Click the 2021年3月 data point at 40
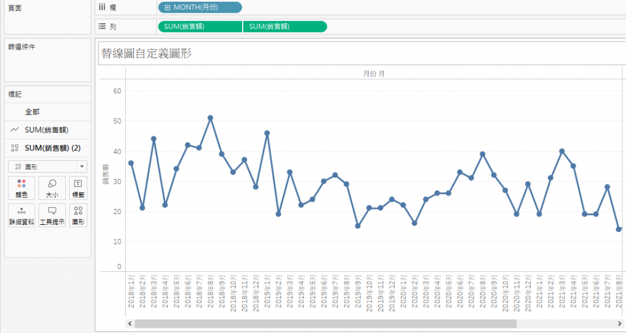This screenshot has height=333, width=626. click(562, 151)
